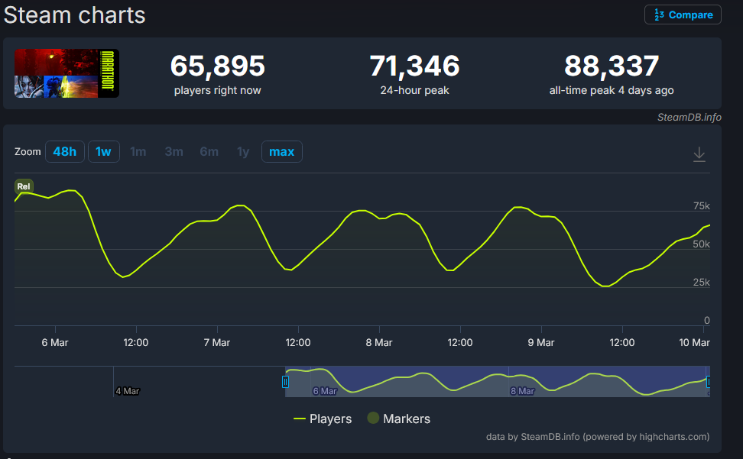The image size is (743, 459).
Task: Click the 25k y-axis label
Action: [x=702, y=282]
